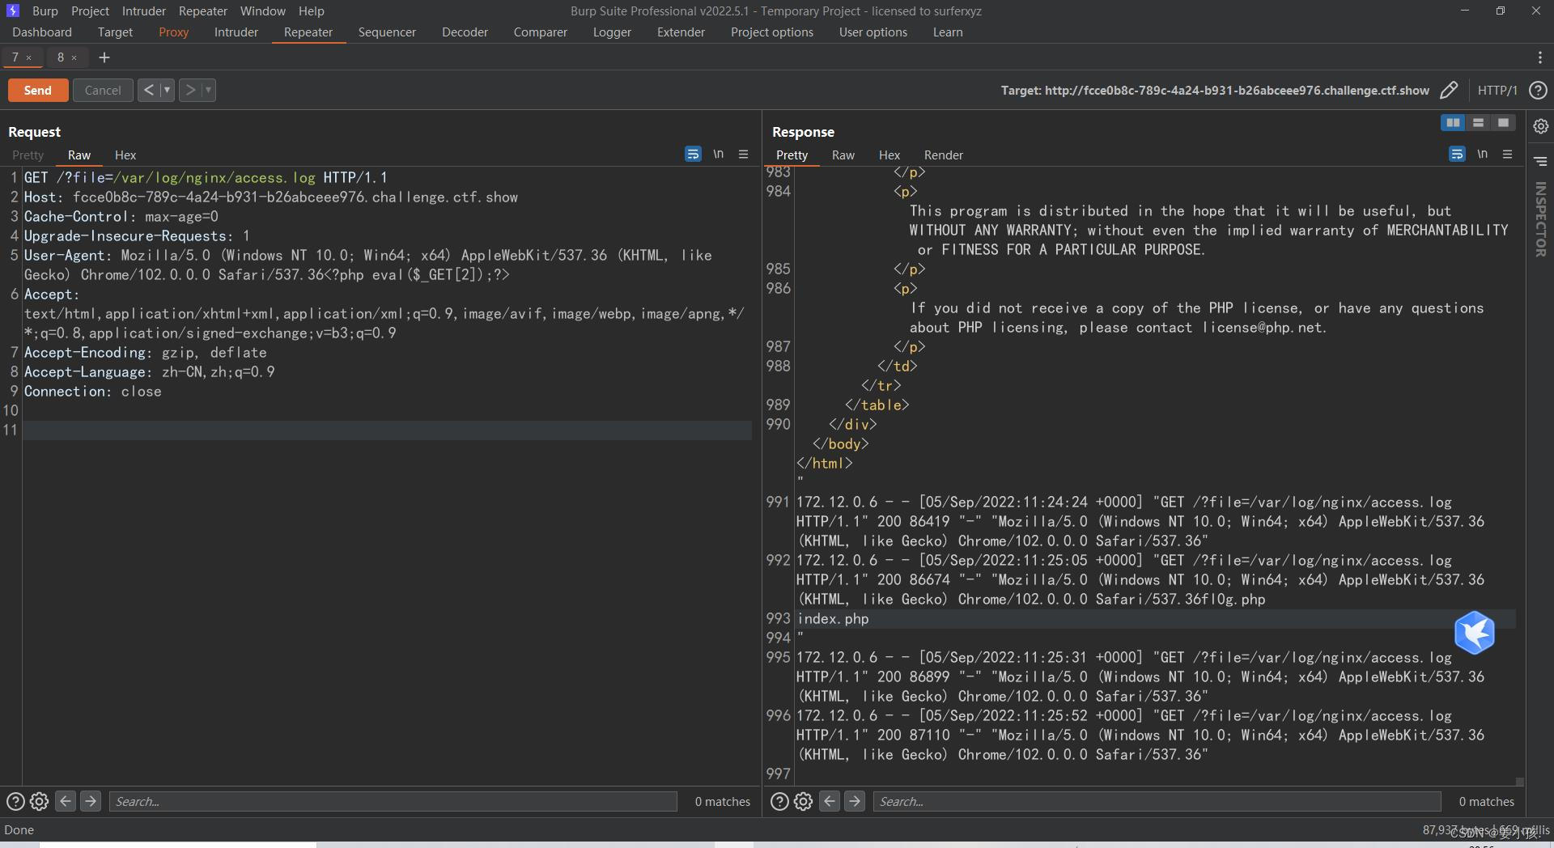Click the Cancel button
The width and height of the screenshot is (1554, 848).
(103, 90)
